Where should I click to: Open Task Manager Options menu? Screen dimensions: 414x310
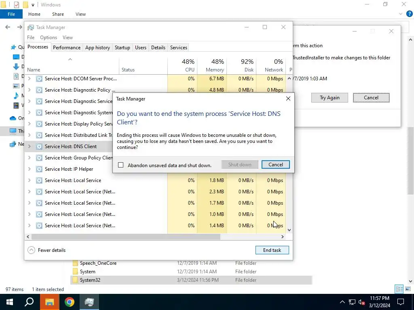[49, 38]
